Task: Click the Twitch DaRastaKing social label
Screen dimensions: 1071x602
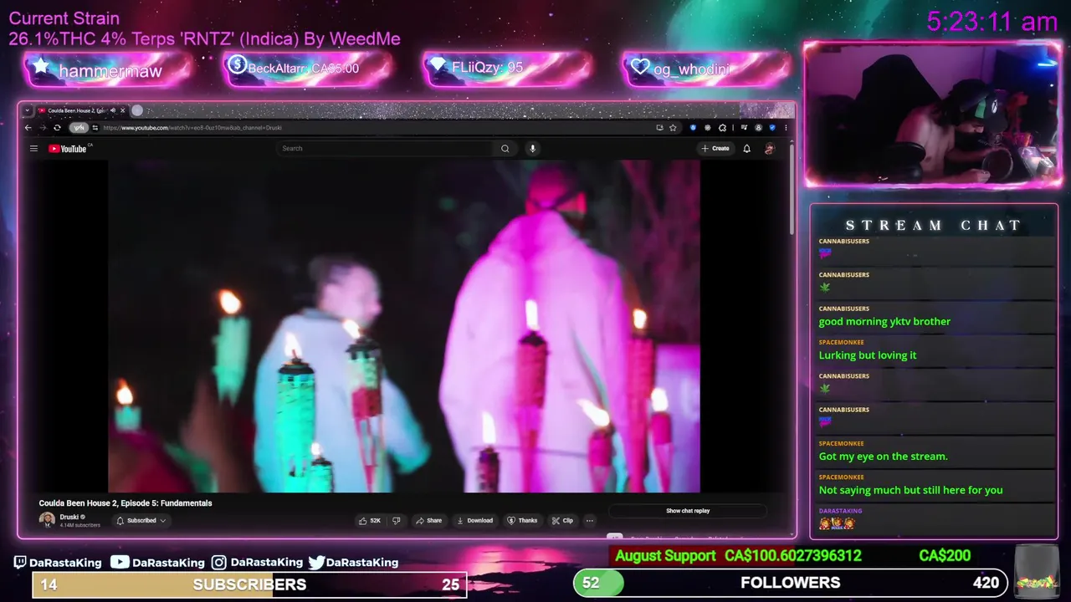Action: (x=58, y=563)
